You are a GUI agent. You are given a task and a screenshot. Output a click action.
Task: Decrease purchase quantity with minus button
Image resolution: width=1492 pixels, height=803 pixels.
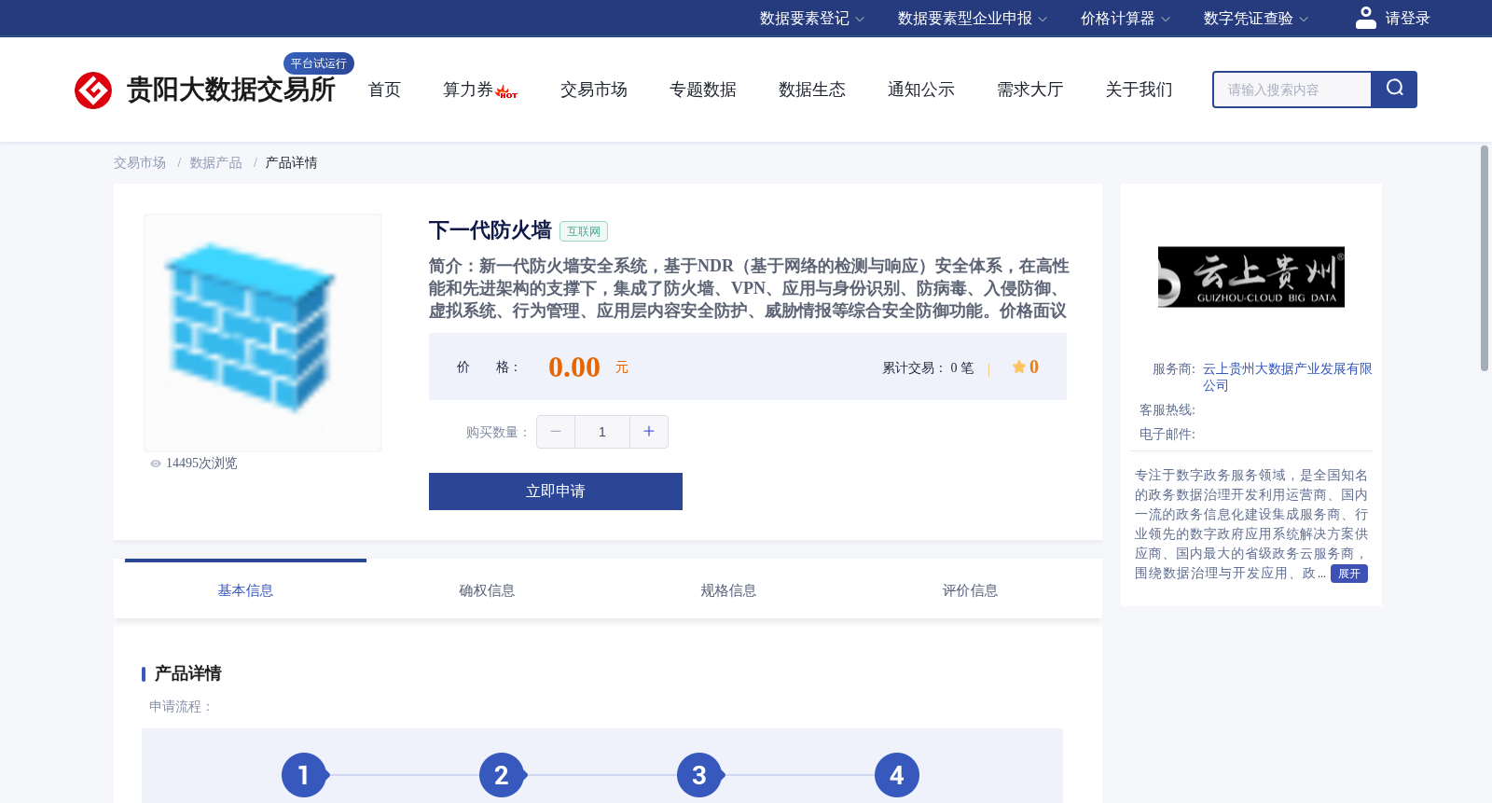tap(556, 432)
